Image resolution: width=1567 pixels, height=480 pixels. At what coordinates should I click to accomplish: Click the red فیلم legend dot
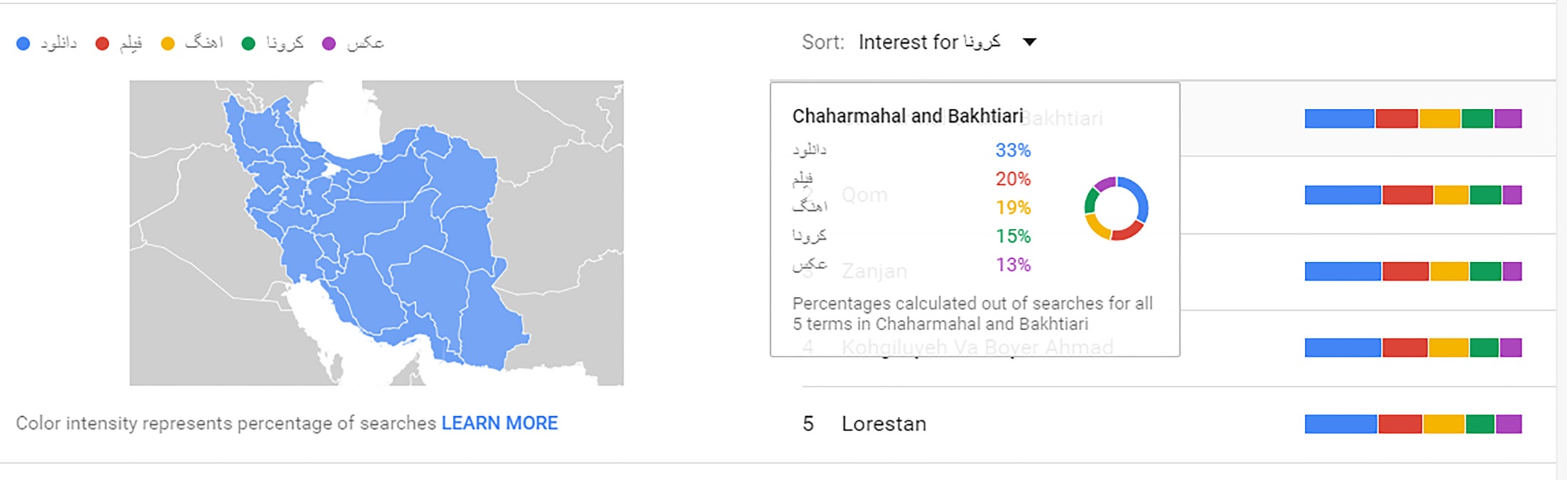(x=102, y=44)
